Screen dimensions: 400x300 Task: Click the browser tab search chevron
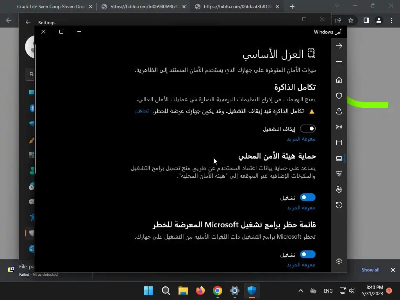click(337, 5)
